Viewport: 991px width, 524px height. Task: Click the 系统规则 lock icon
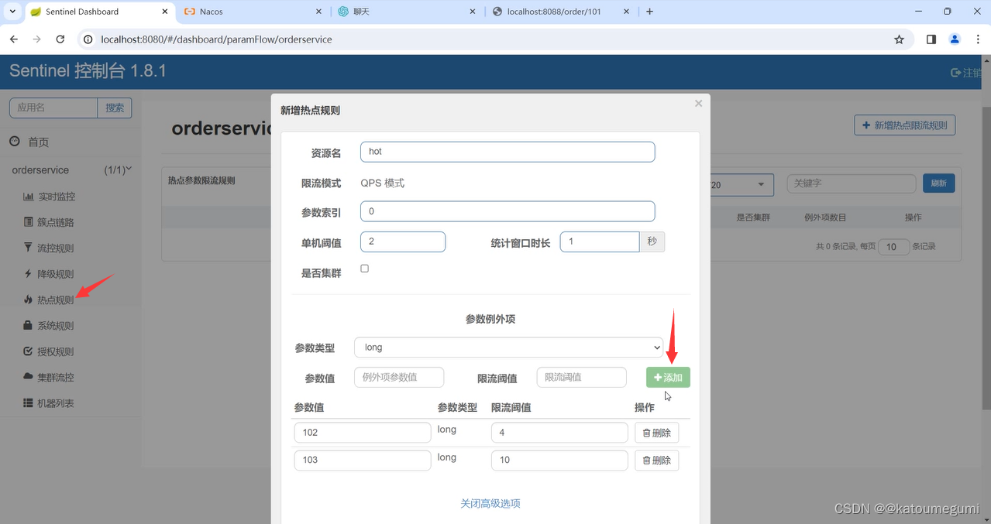click(29, 326)
